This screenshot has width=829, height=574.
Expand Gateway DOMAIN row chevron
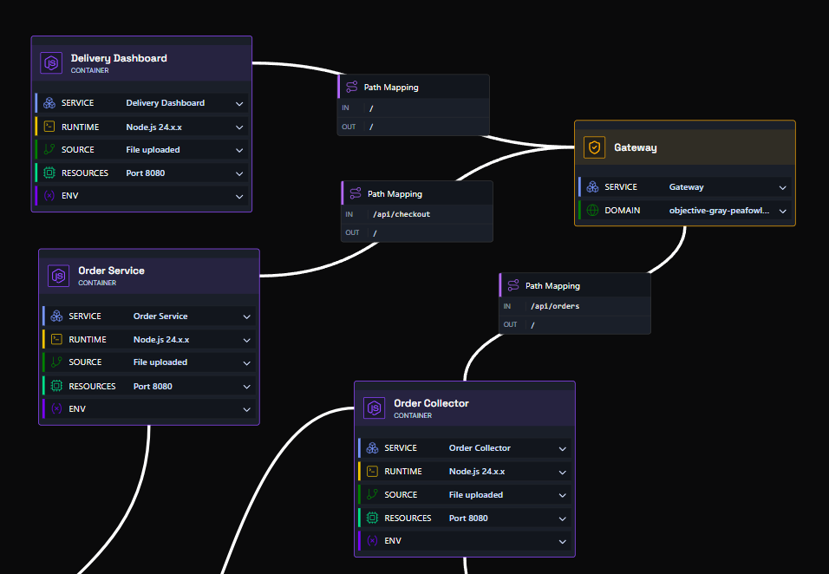click(x=783, y=212)
